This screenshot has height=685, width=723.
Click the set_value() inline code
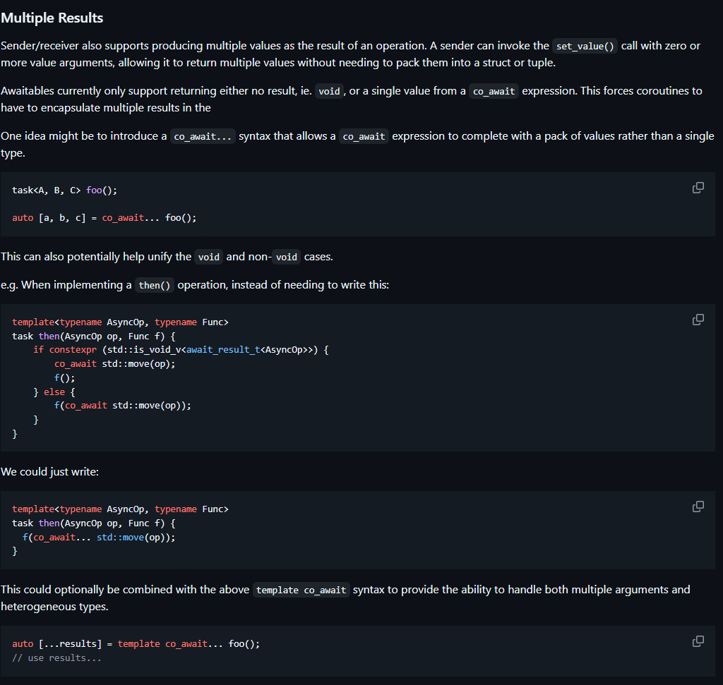point(585,46)
